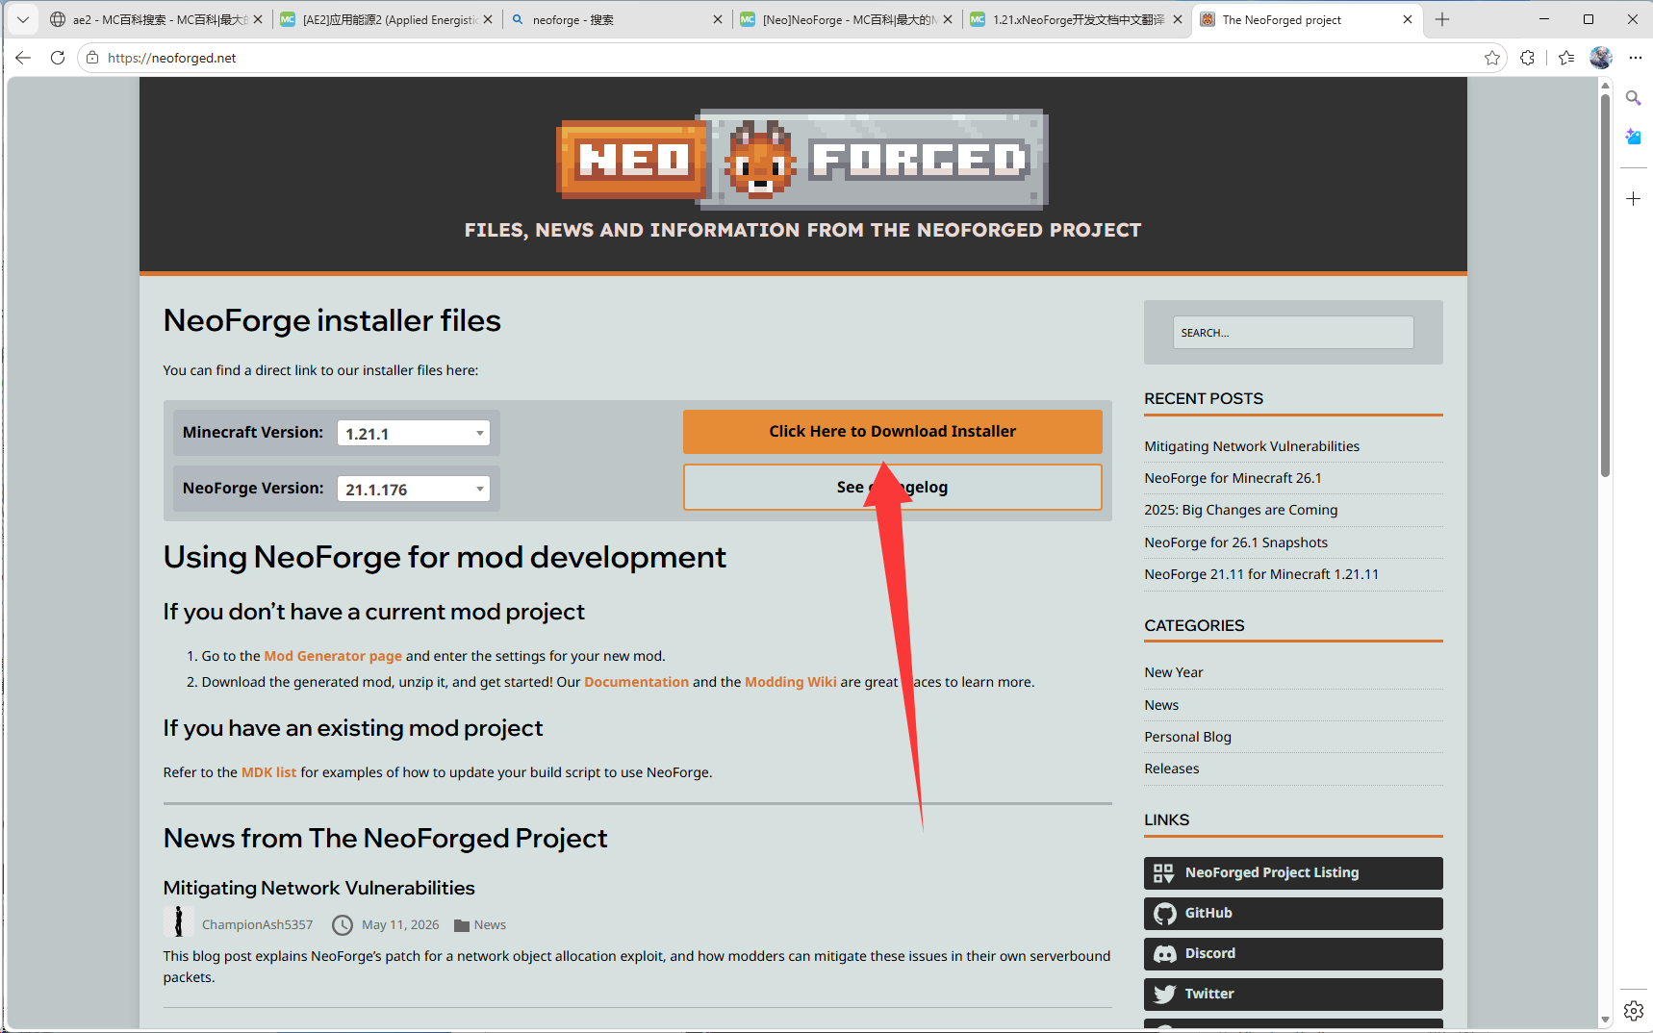The width and height of the screenshot is (1653, 1033).
Task: Open the tab actions menu chevron
Action: [23, 19]
